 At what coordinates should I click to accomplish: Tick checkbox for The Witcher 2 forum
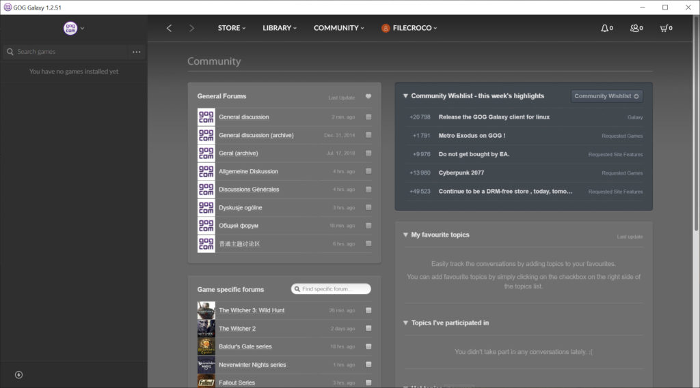click(368, 328)
